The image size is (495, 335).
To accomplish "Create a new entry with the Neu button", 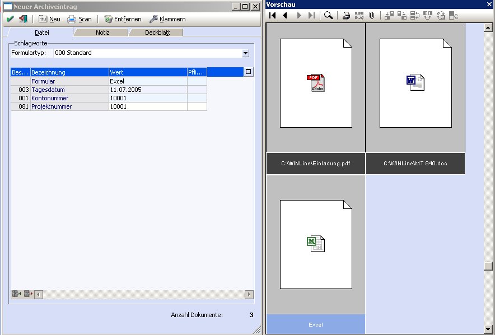I will click(x=49, y=19).
